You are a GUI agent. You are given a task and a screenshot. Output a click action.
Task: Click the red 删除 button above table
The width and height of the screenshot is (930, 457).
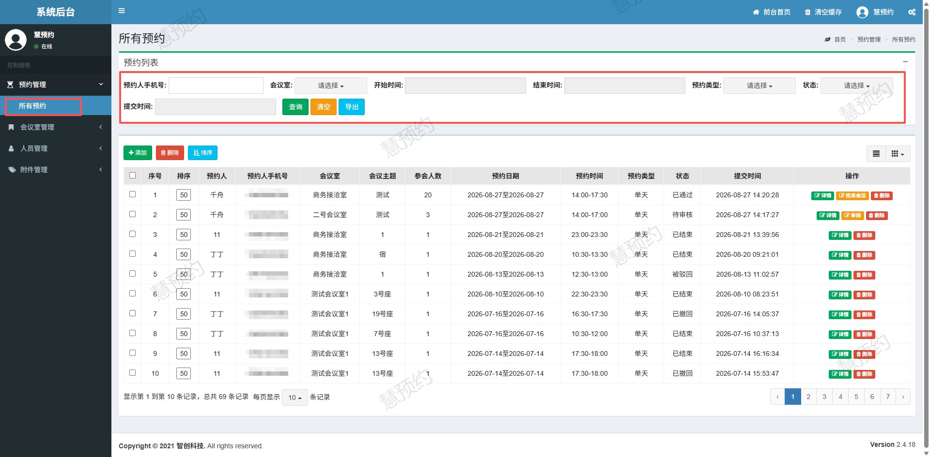tap(170, 153)
